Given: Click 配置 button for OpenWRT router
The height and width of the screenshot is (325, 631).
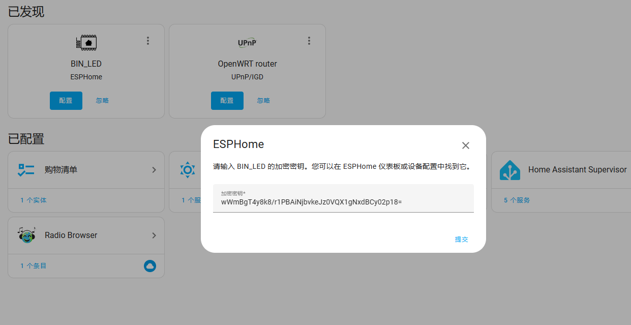Looking at the screenshot, I should (227, 101).
